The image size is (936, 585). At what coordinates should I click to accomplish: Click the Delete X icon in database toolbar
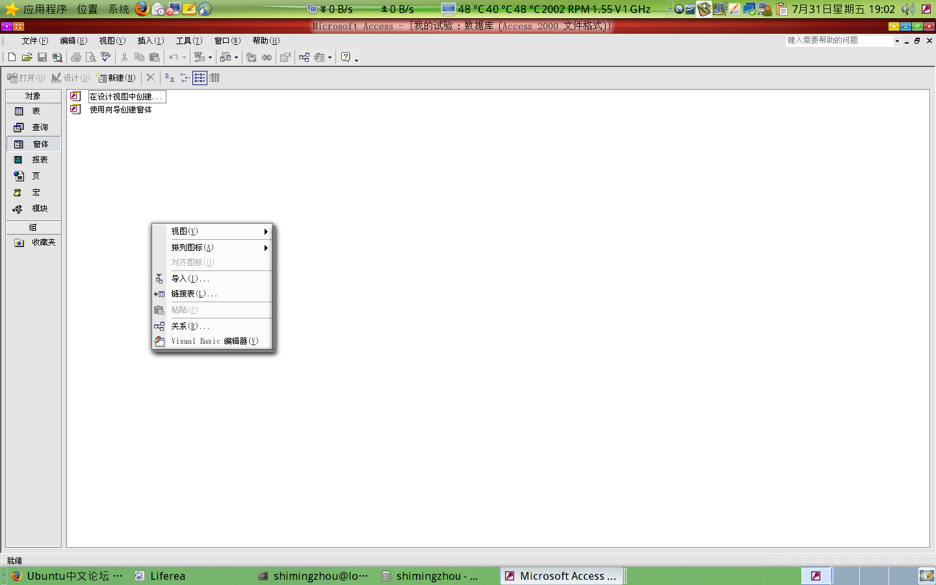click(x=150, y=77)
